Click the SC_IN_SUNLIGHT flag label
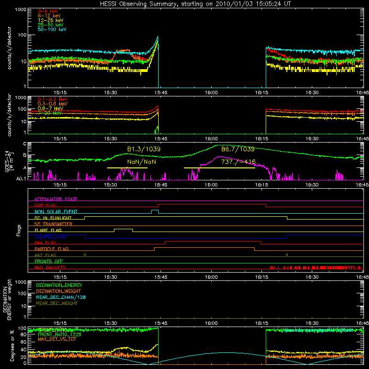The height and width of the screenshot is (369, 369). [53, 218]
